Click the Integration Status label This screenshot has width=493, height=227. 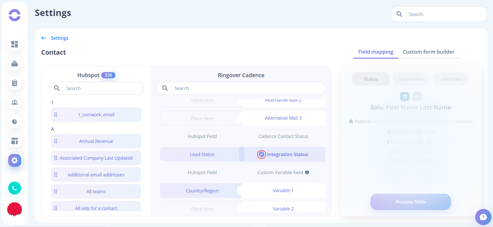click(x=287, y=155)
